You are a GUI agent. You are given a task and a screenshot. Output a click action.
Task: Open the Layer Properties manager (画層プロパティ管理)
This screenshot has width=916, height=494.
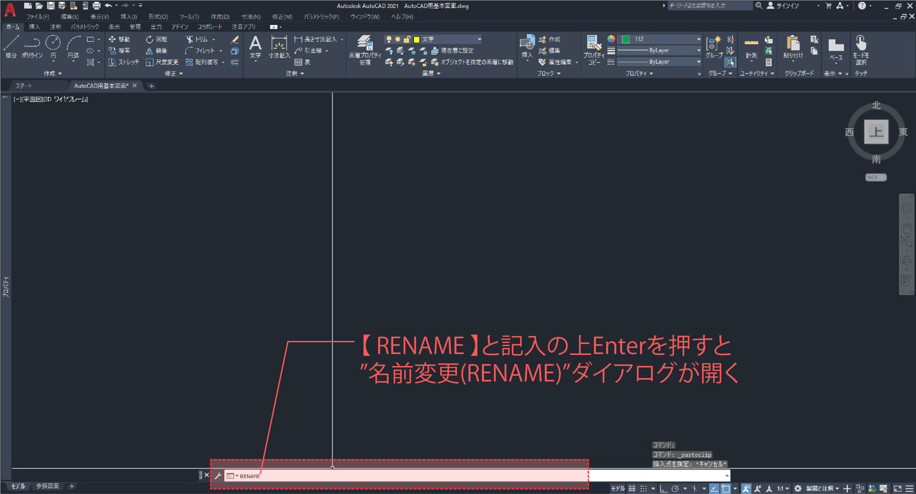coord(365,43)
